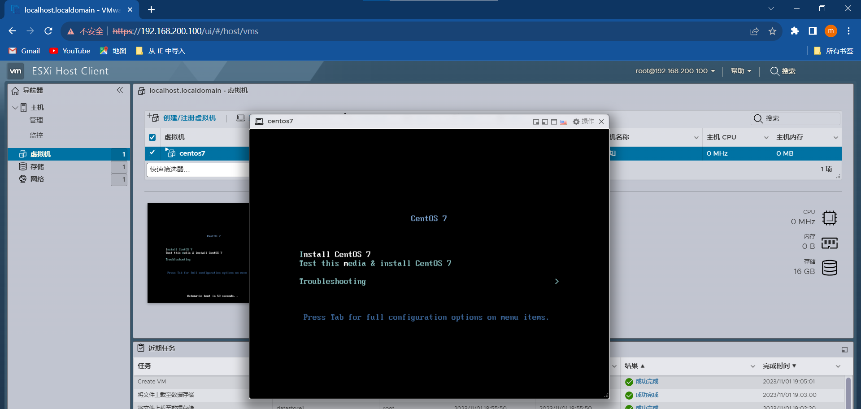Screen dimensions: 861x409
Task: Click 创建/注册虚拟机 link
Action: 189,118
